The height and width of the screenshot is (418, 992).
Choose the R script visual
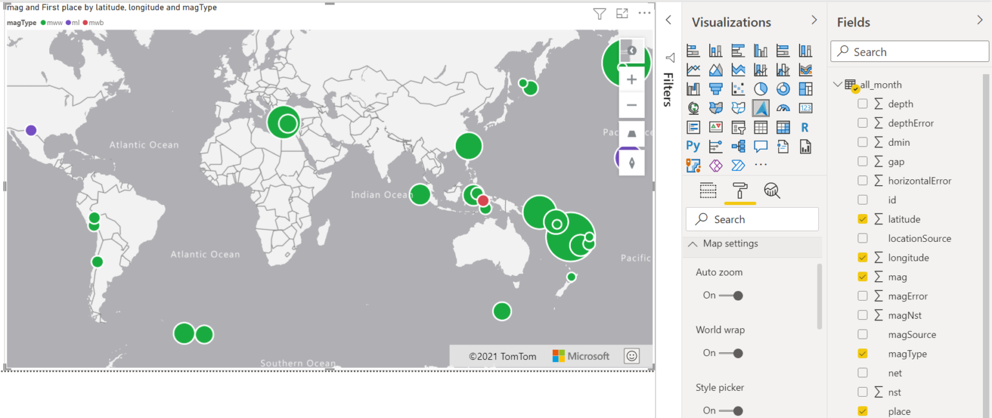805,127
